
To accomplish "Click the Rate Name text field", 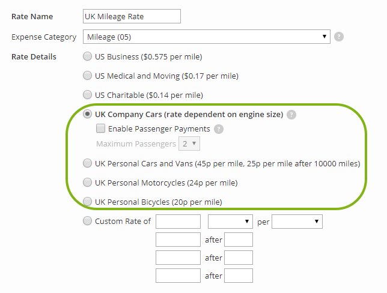I will point(131,17).
